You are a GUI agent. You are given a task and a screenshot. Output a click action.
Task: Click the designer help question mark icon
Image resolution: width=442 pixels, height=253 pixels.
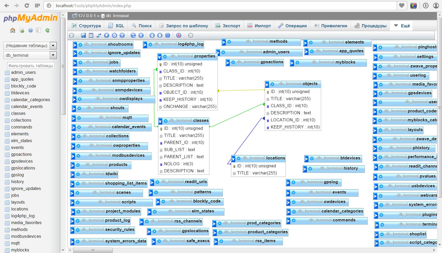point(122,35)
